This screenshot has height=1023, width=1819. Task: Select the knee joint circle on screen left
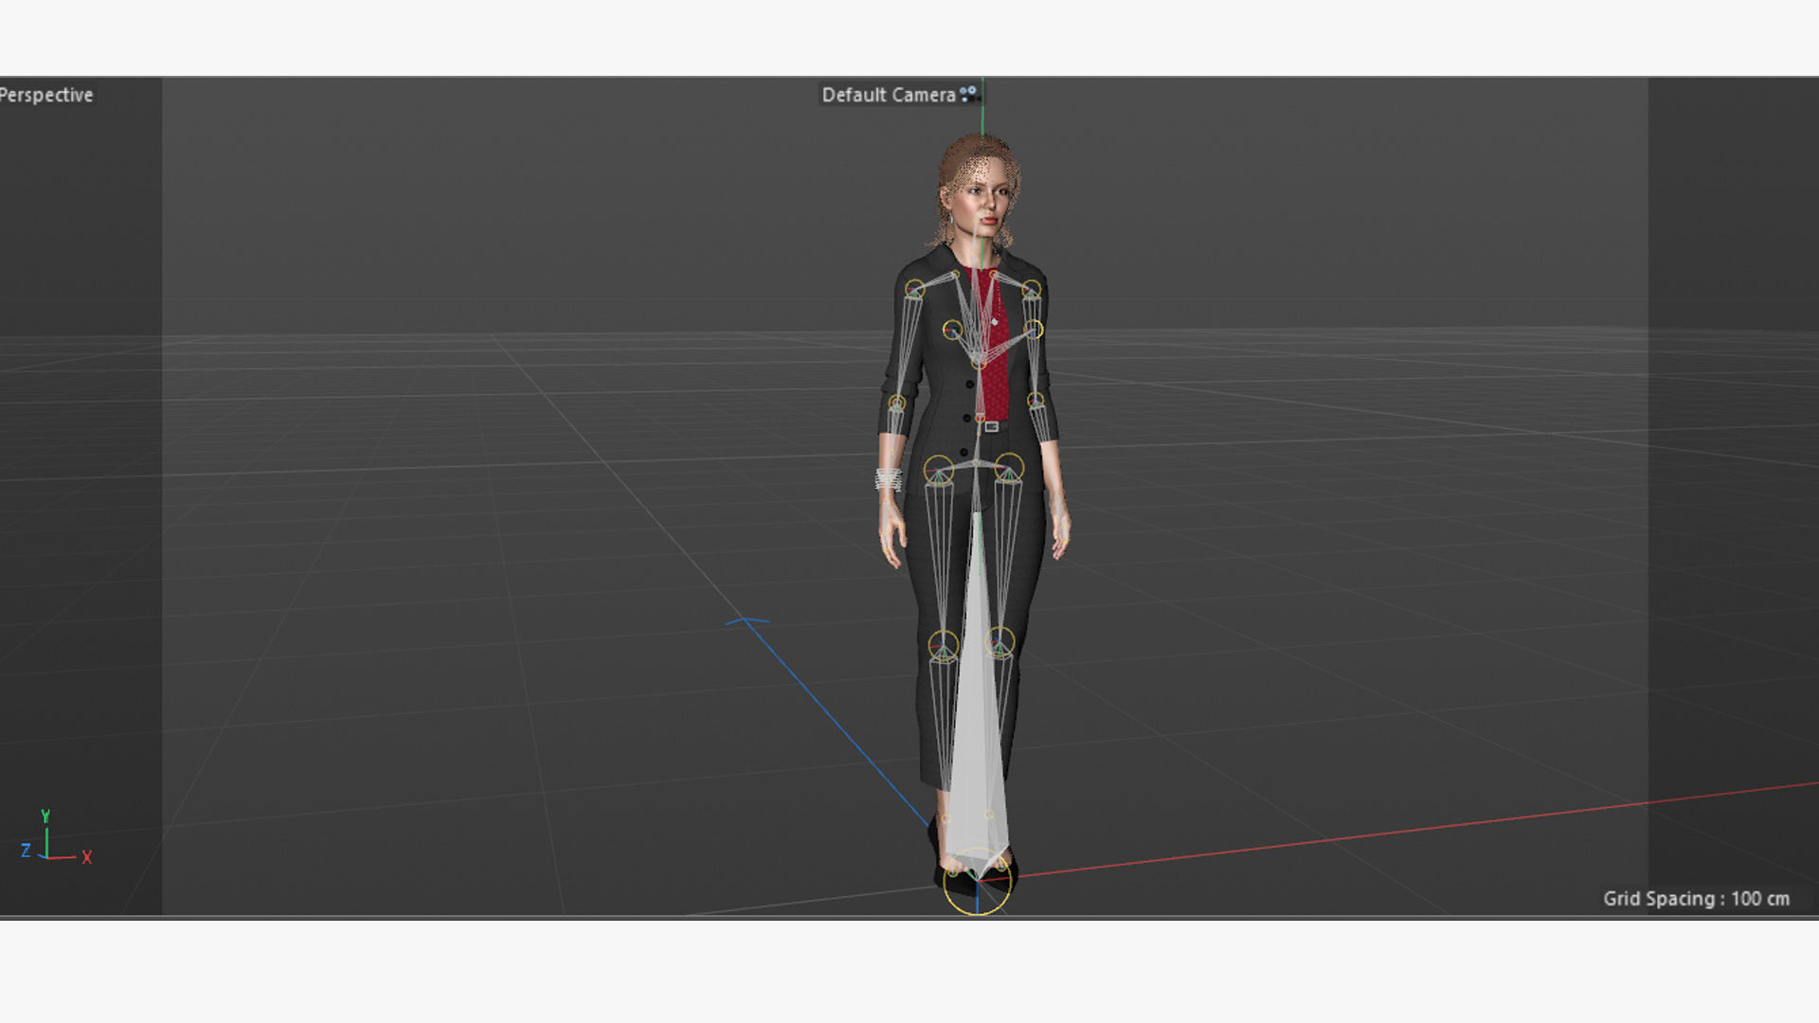[x=943, y=645]
